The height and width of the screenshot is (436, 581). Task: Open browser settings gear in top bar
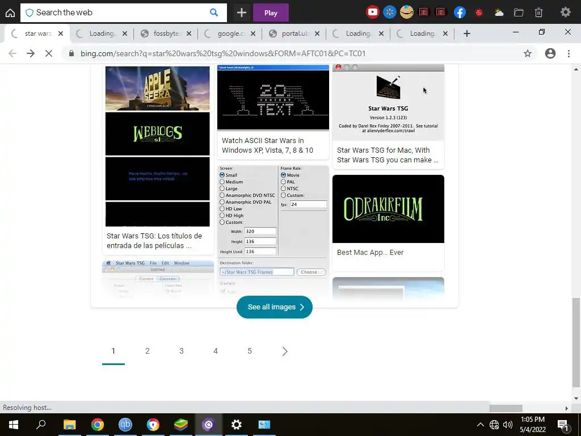tap(566, 12)
